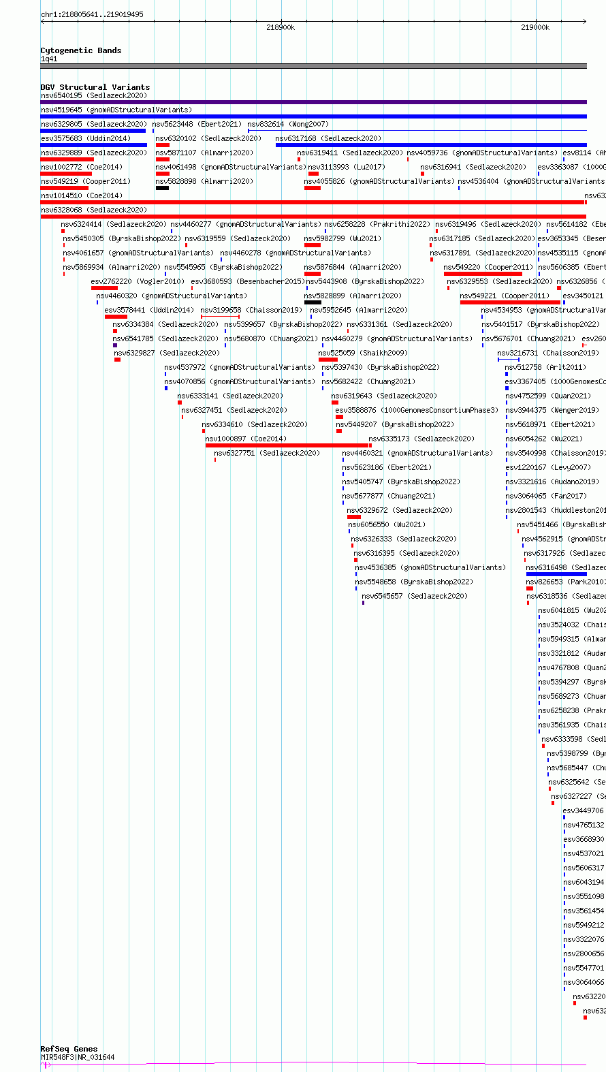Click nsv512758 (Arlt2011) variant label
Image resolution: width=606 pixels, height=1072 pixels.
click(x=545, y=367)
